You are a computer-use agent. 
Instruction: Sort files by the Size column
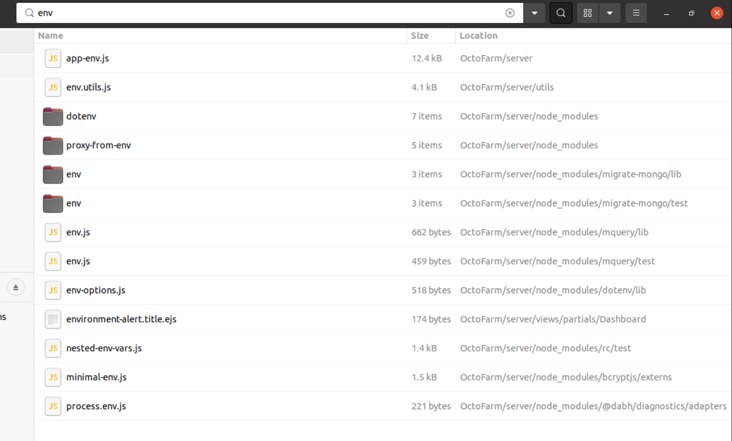pyautogui.click(x=420, y=35)
